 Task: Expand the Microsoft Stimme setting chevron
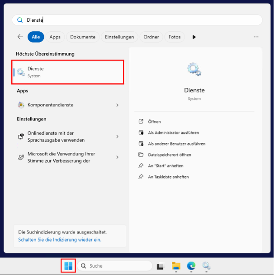click(117, 157)
